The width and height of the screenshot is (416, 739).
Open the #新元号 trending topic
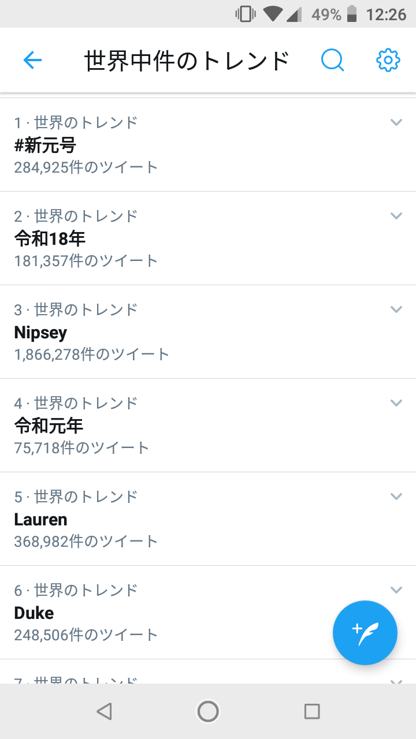coord(45,145)
